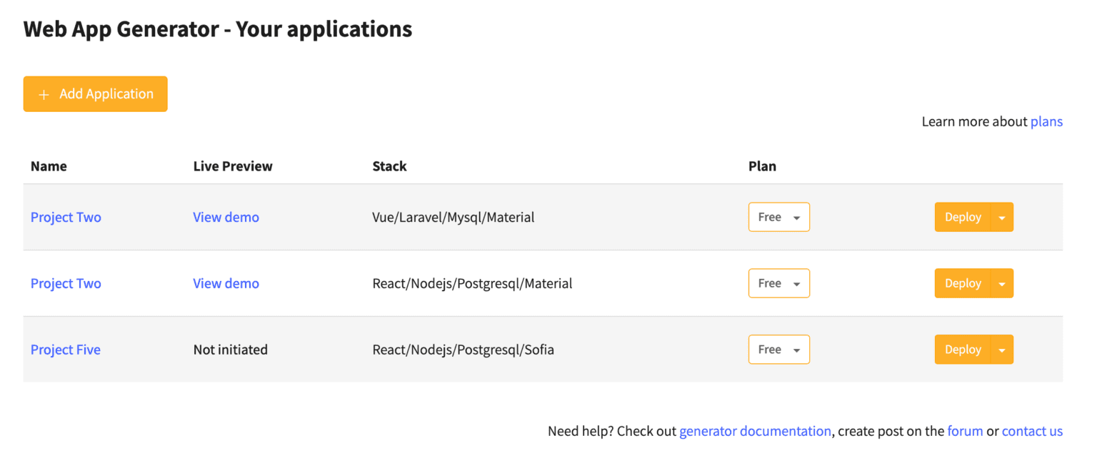Expand Free plan dropdown for React/Nodejs/Postgresql/Material row
Viewport: 1097px width, 468px height.
(x=778, y=284)
